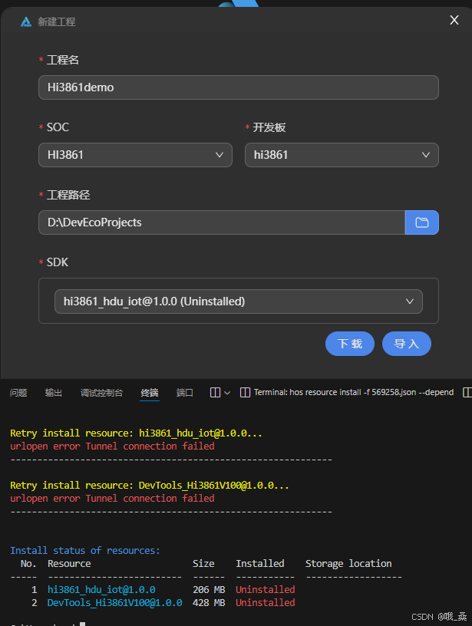Close the 新建工程 dialog
472x626 pixels.
[454, 20]
